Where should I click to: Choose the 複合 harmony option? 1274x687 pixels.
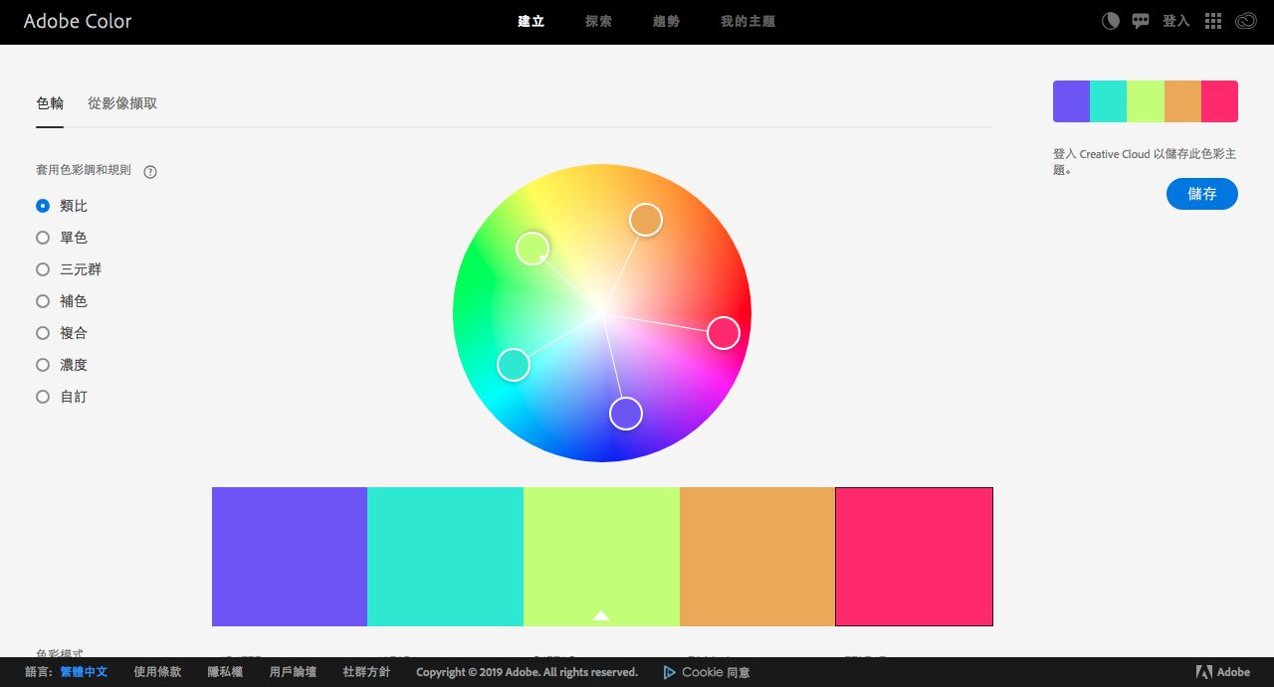[x=43, y=333]
